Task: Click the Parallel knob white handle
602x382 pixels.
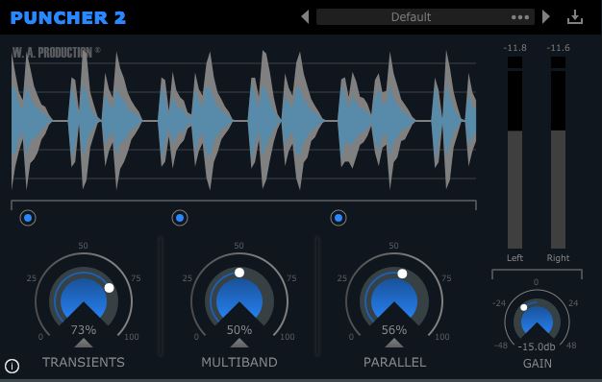Action: pyautogui.click(x=402, y=274)
